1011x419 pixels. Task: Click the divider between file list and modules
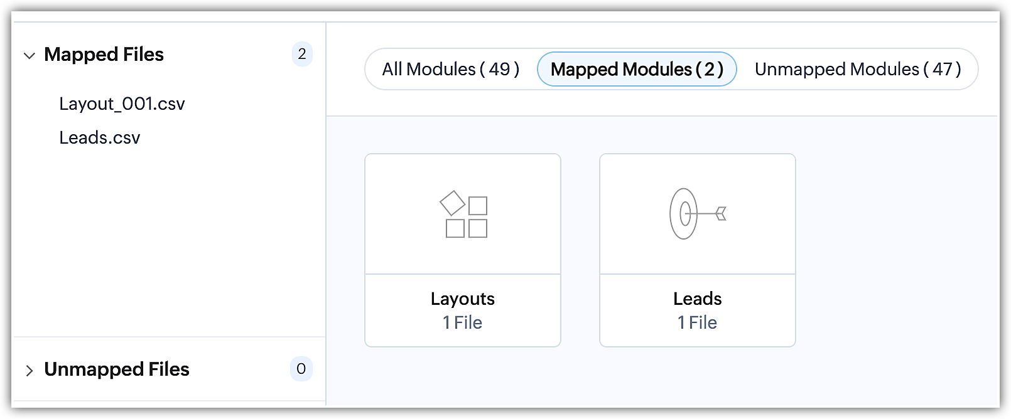point(326,213)
